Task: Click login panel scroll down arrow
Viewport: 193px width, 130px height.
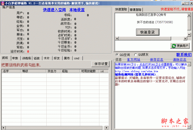Action: tap(189, 35)
